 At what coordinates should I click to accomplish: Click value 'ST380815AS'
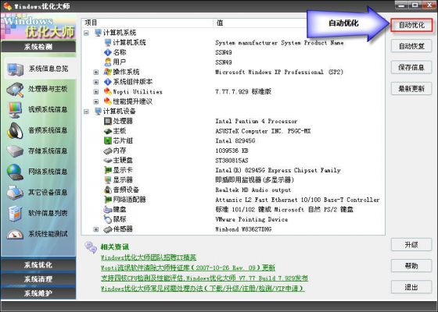pos(232,161)
